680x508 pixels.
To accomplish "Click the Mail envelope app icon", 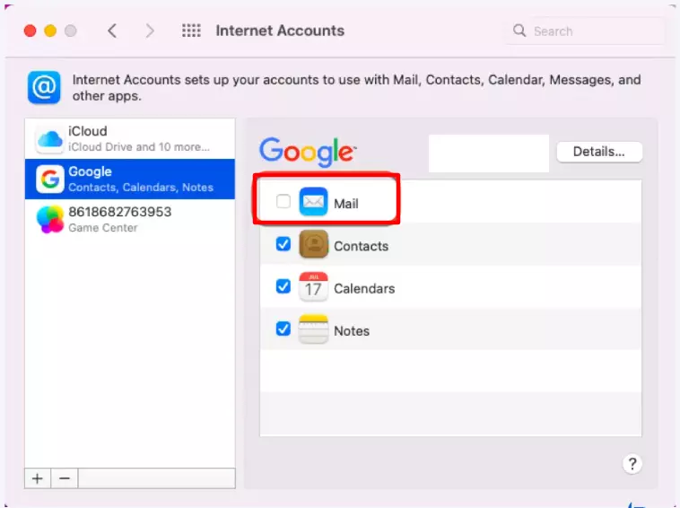I will coord(313,202).
